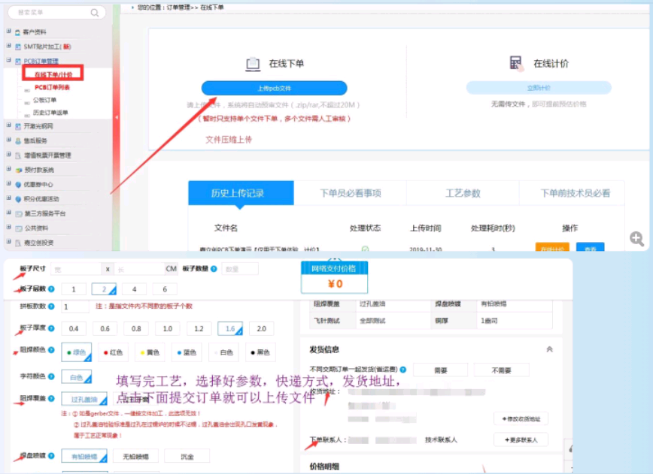Collapse the 发货信息 section chevron
Screen dimensions: 653x474
tap(549, 349)
